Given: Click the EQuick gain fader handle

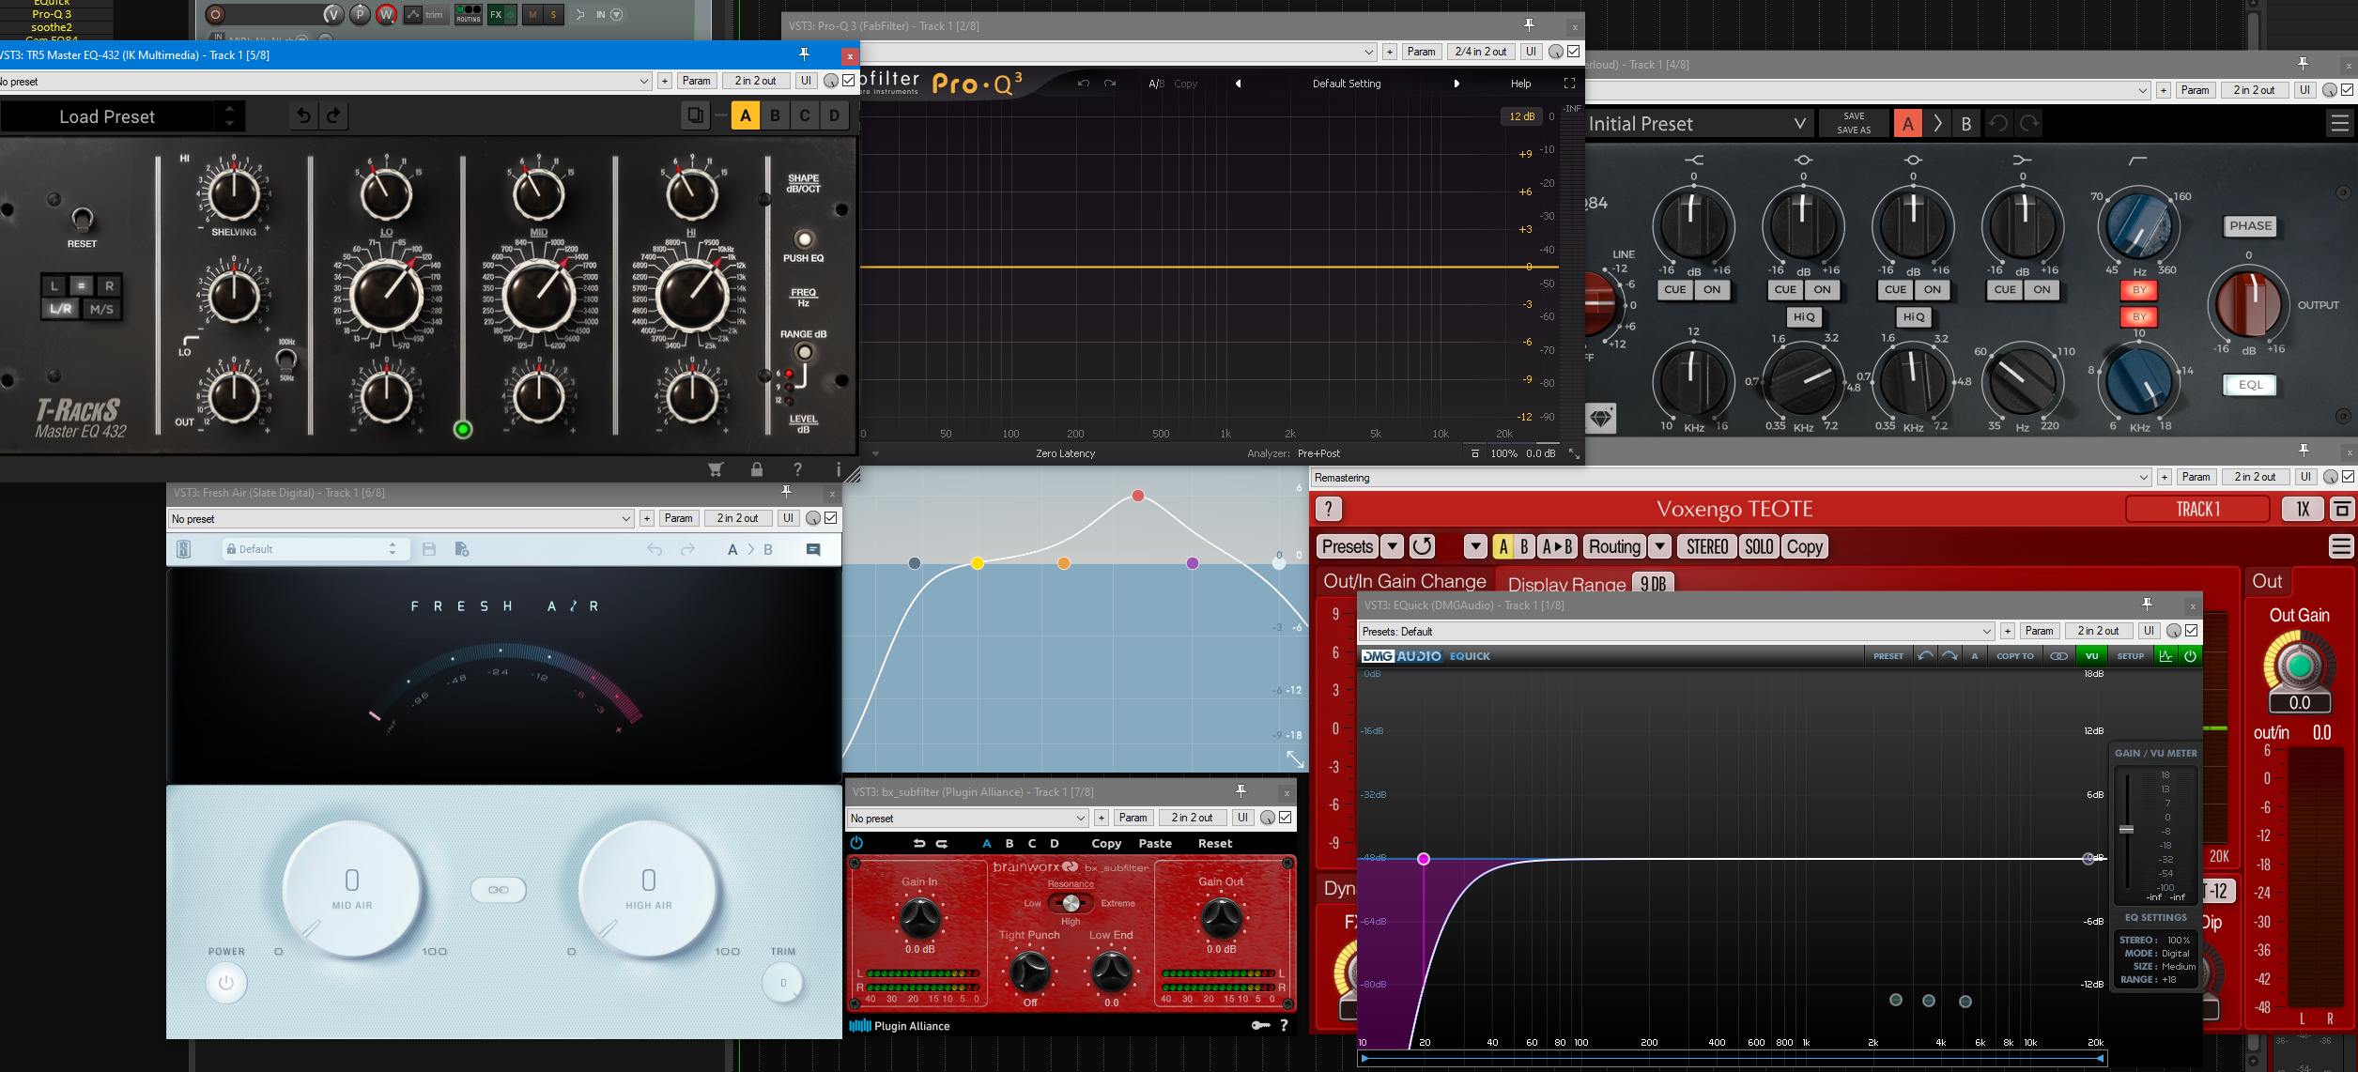Looking at the screenshot, I should tap(2127, 829).
